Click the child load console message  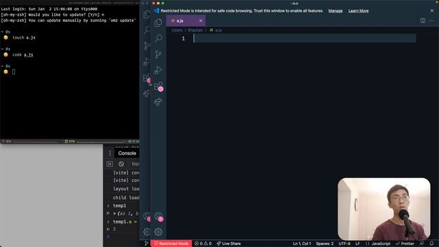126,198
